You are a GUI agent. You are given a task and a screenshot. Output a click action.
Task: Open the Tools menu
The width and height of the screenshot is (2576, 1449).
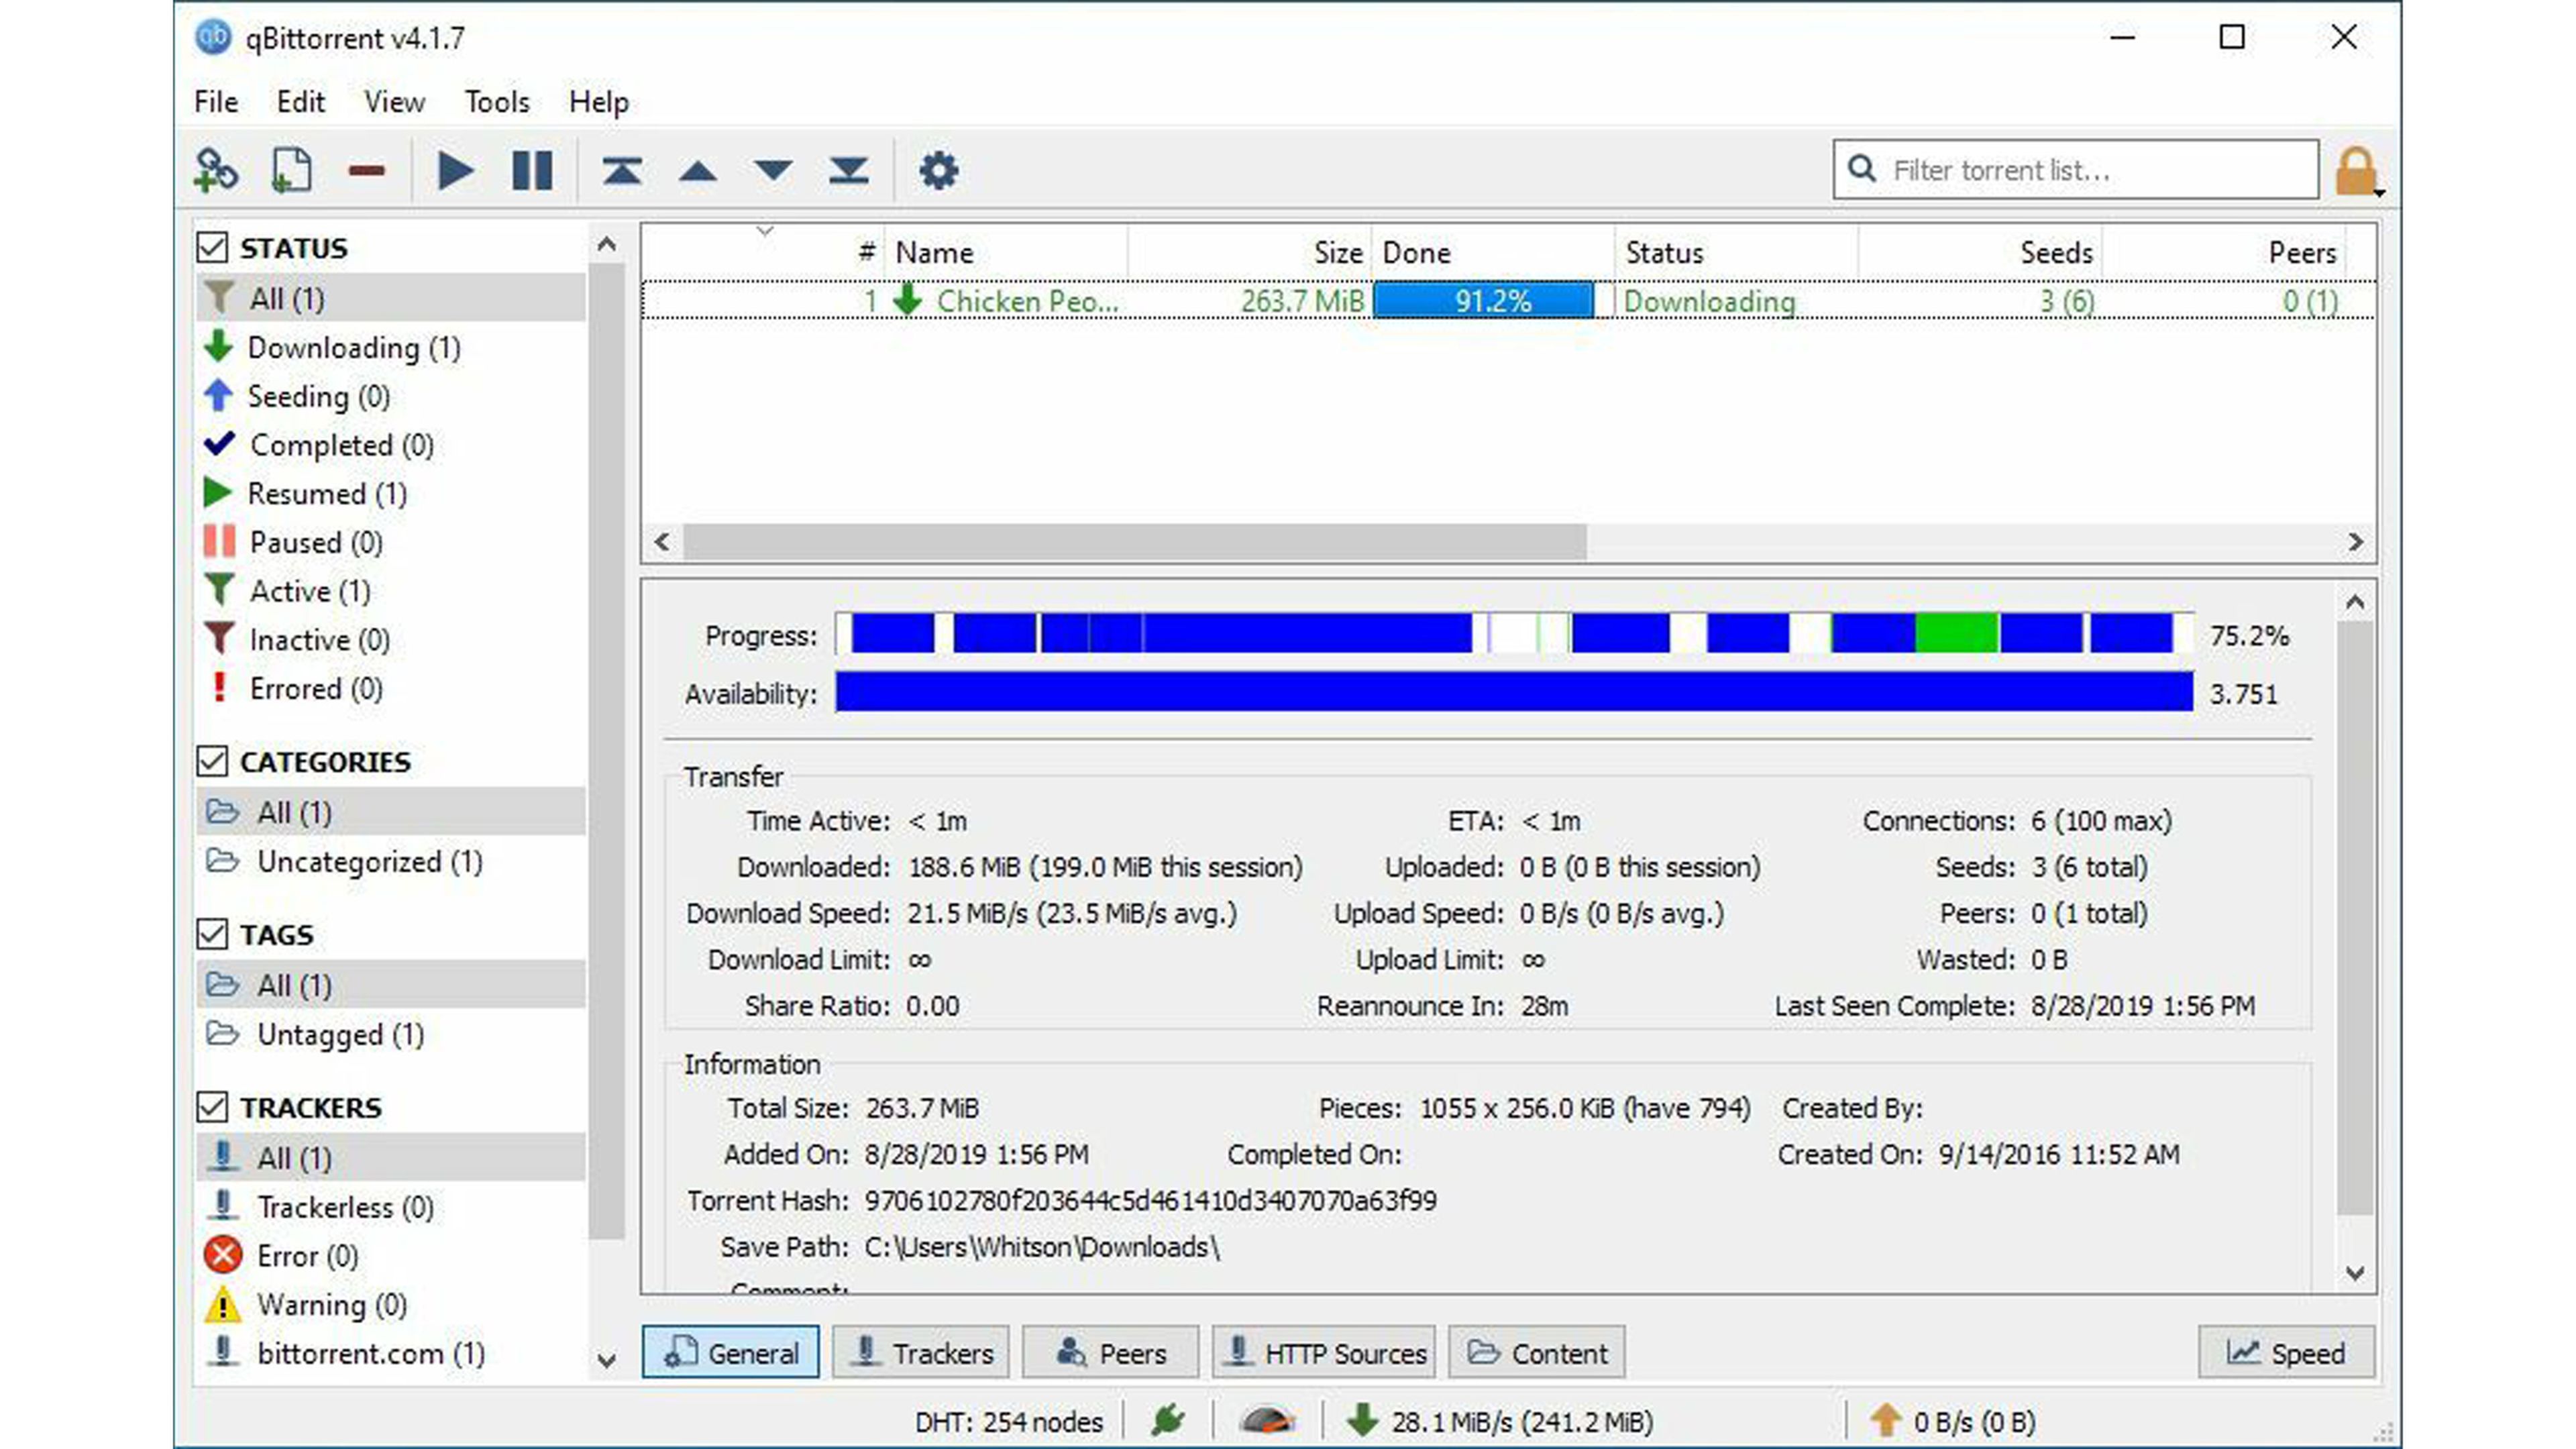point(497,102)
